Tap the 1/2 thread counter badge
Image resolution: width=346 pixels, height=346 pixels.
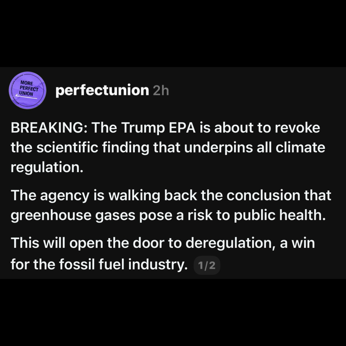pyautogui.click(x=207, y=265)
